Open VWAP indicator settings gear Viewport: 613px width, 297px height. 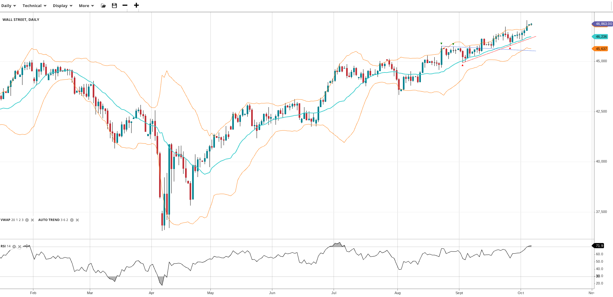point(27,220)
